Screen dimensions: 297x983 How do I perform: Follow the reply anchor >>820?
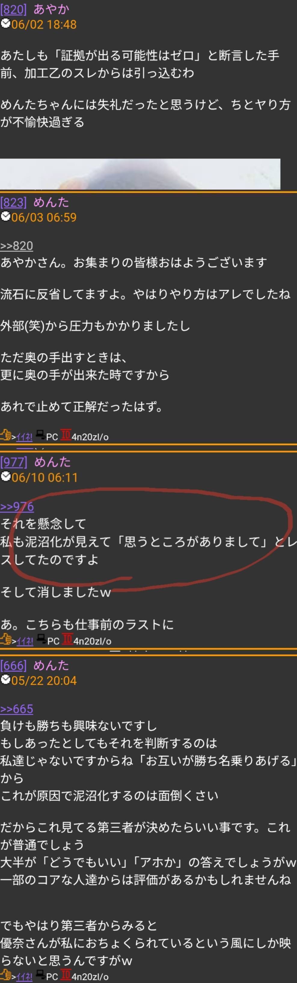[17, 246]
